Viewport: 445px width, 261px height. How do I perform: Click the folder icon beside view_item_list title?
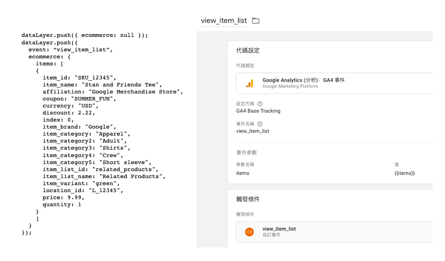coord(256,21)
